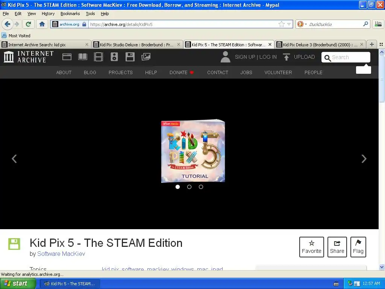Open the View menu
Viewport: 385px width, 289px height.
pos(32,14)
